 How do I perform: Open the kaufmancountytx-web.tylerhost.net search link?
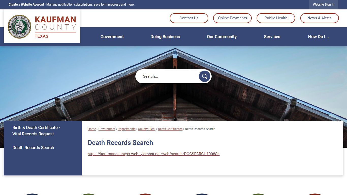[154, 154]
